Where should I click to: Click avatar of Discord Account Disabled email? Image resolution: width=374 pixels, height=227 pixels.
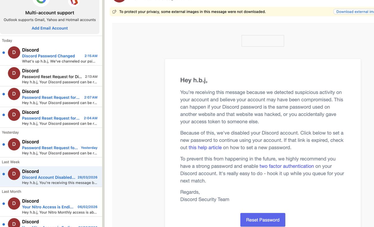(x=14, y=174)
